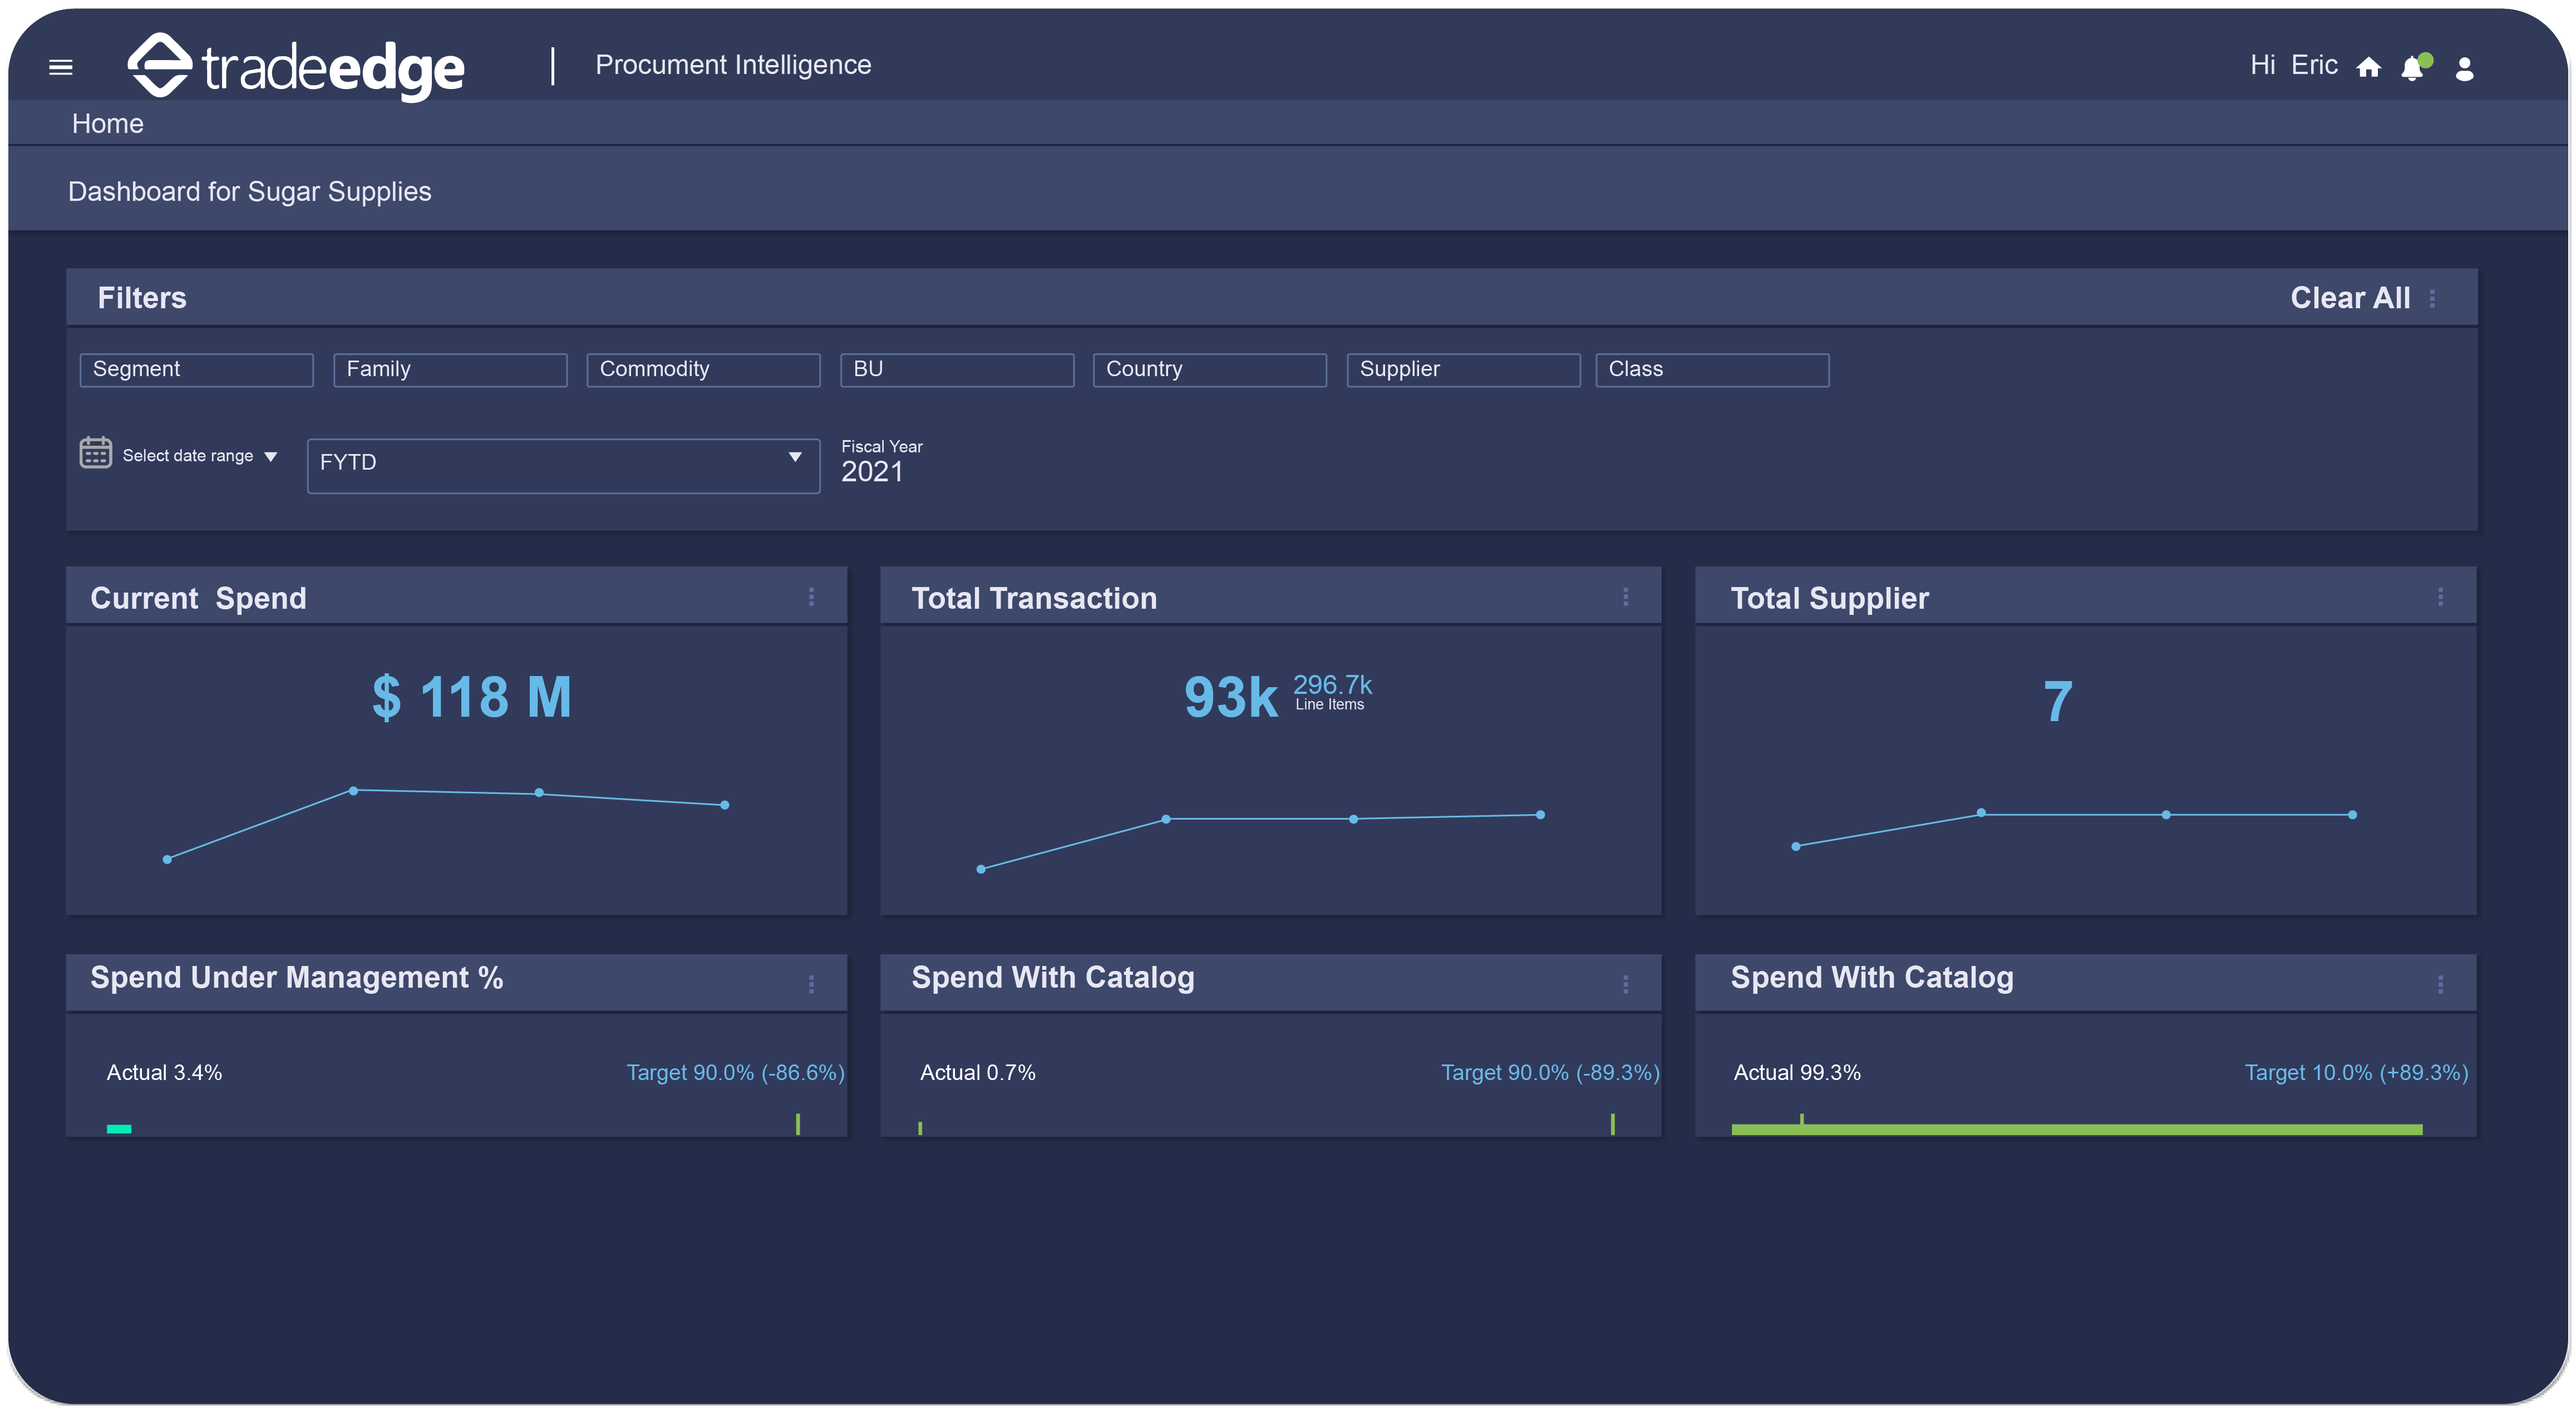Open the Commodity filter field
This screenshot has height=1410, width=2576.
703,369
